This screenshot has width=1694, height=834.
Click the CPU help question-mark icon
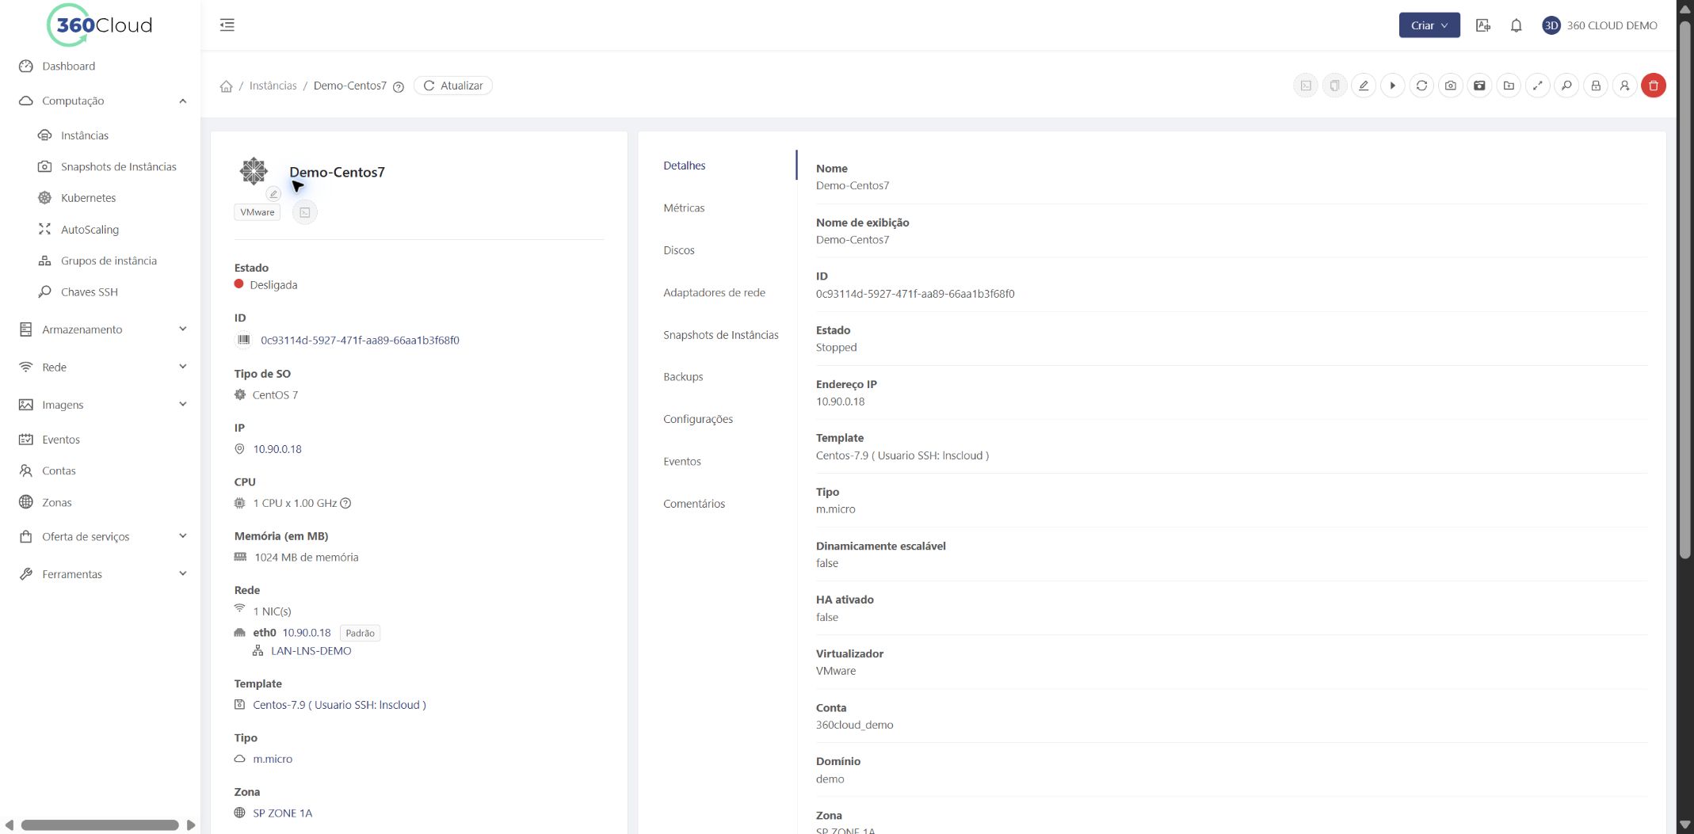tap(345, 503)
